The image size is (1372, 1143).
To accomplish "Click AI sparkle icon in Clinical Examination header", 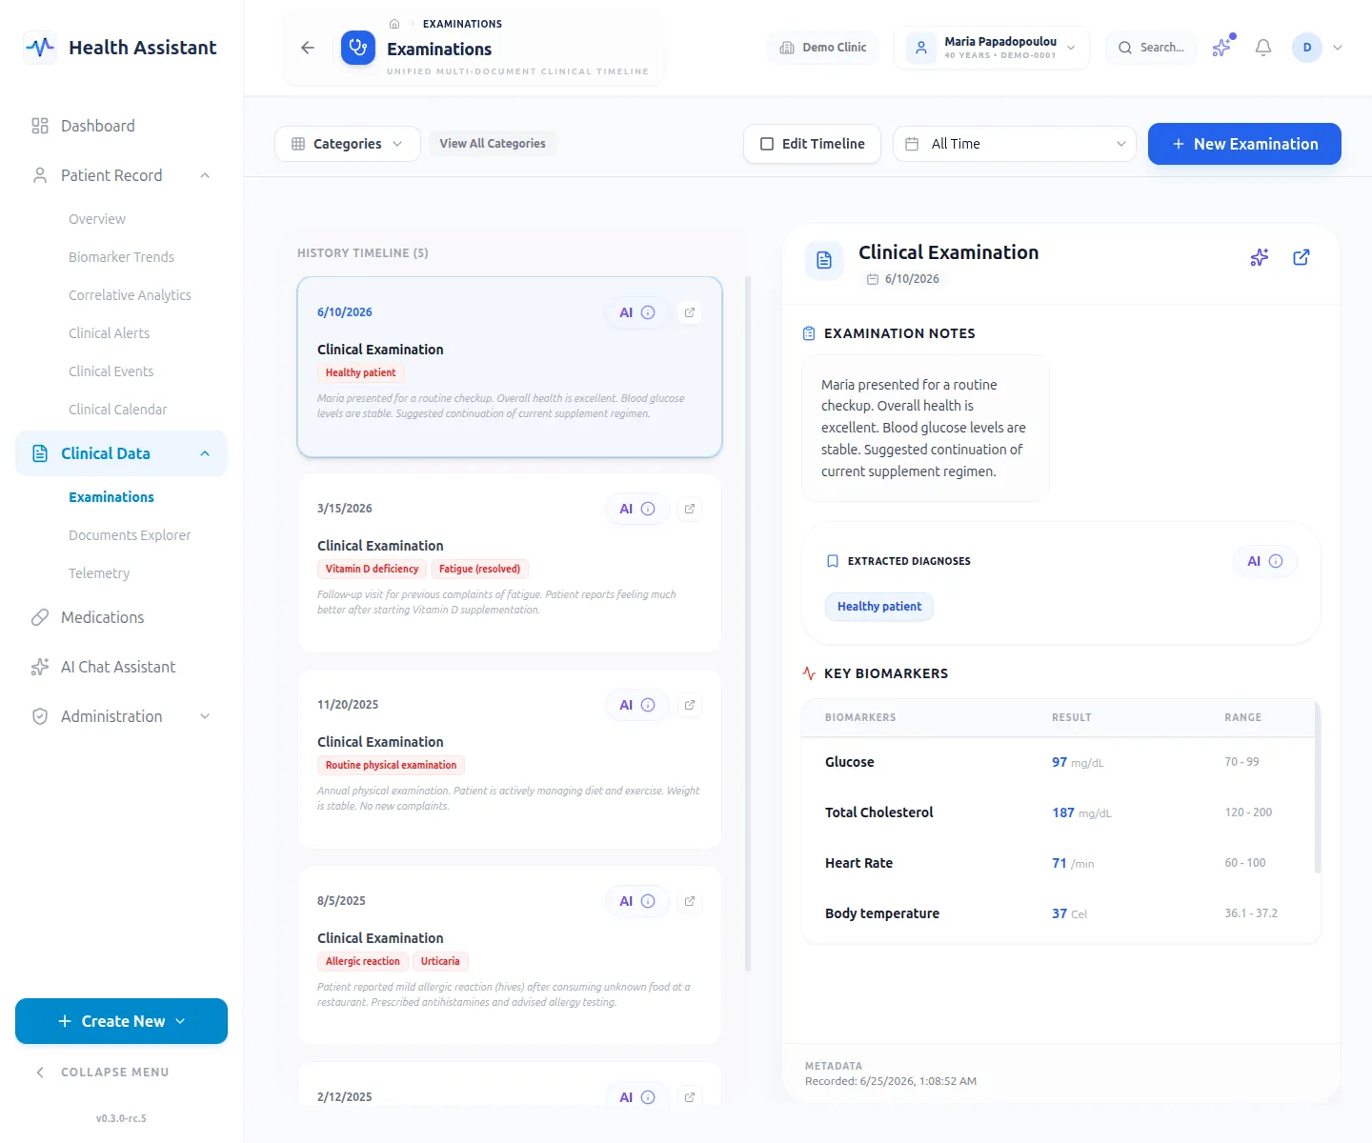I will click(x=1260, y=257).
